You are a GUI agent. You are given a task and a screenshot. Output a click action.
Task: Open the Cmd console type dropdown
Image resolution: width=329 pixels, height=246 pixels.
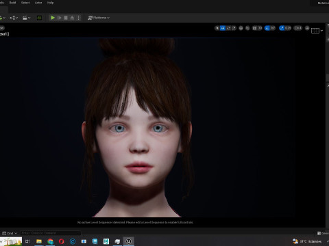click(10, 233)
